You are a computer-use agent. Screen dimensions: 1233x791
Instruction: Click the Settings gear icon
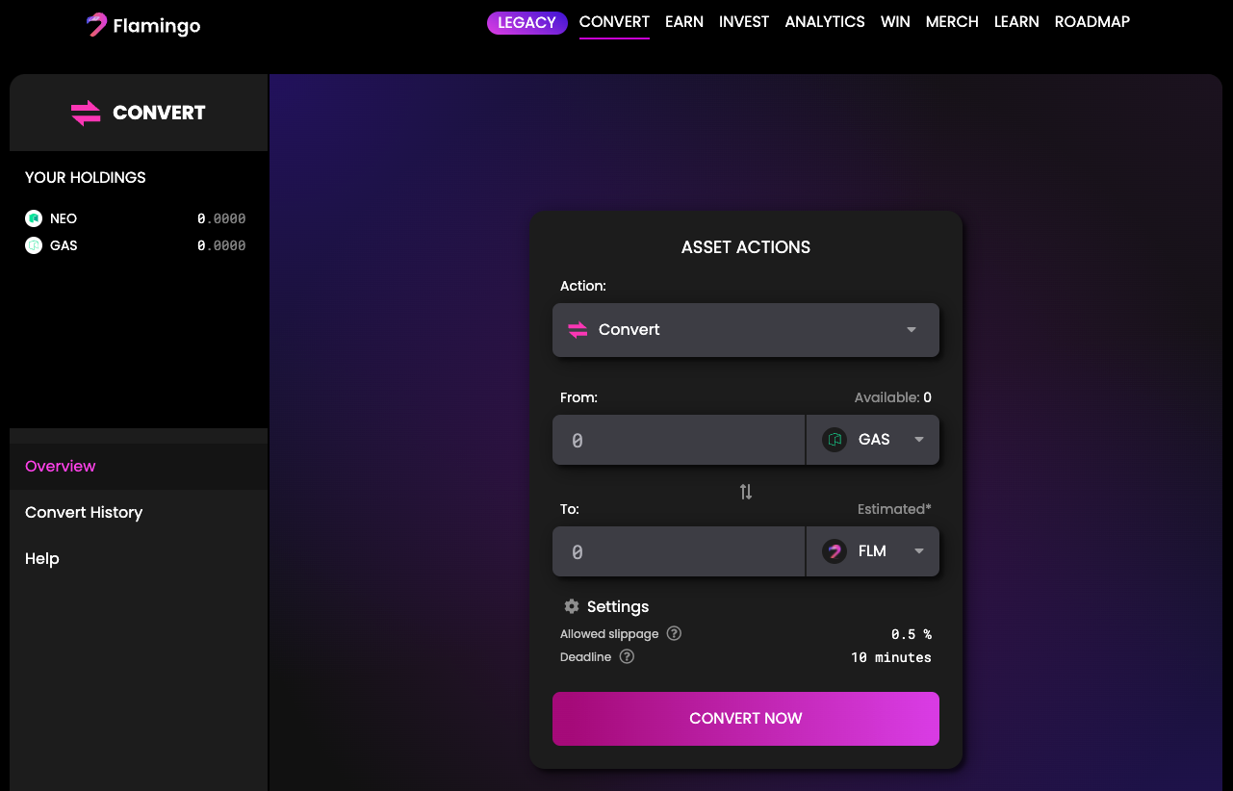[572, 606]
